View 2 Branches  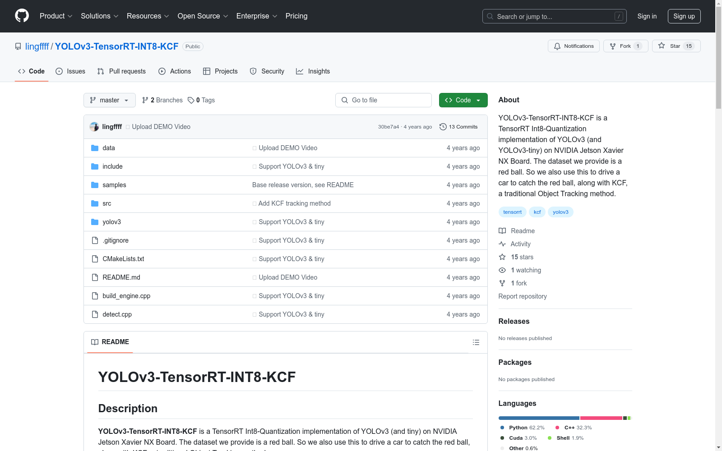pyautogui.click(x=162, y=100)
